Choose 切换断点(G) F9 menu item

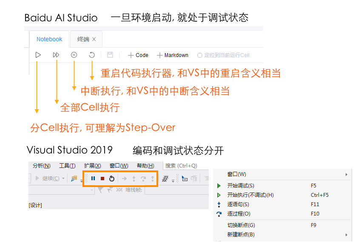(283, 225)
